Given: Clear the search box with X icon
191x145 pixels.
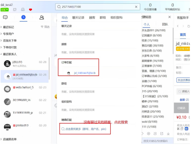Looking at the screenshot, I should (x=136, y=7).
